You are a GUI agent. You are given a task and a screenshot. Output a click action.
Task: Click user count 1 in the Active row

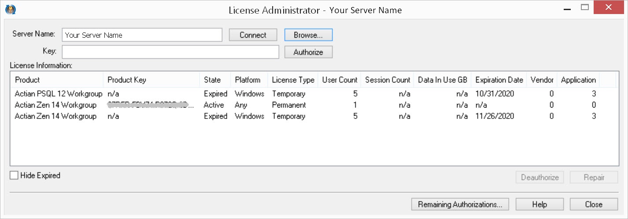coord(355,105)
